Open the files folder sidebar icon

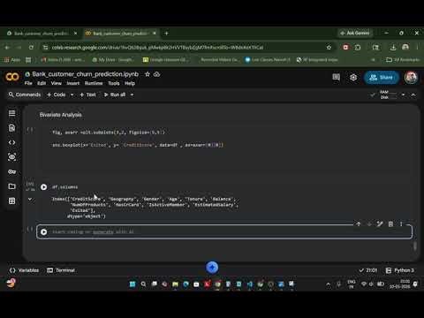tap(12, 186)
